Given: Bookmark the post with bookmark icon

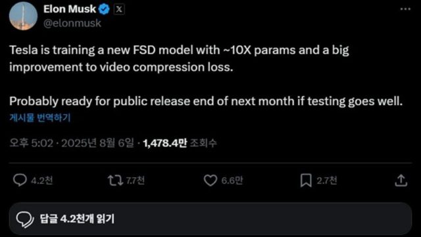Looking at the screenshot, I should coord(306,181).
